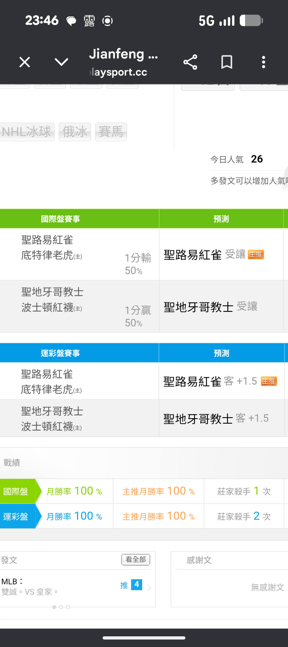This screenshot has width=288, height=647.
Task: Open the three-dot overflow menu
Action: coord(263,62)
